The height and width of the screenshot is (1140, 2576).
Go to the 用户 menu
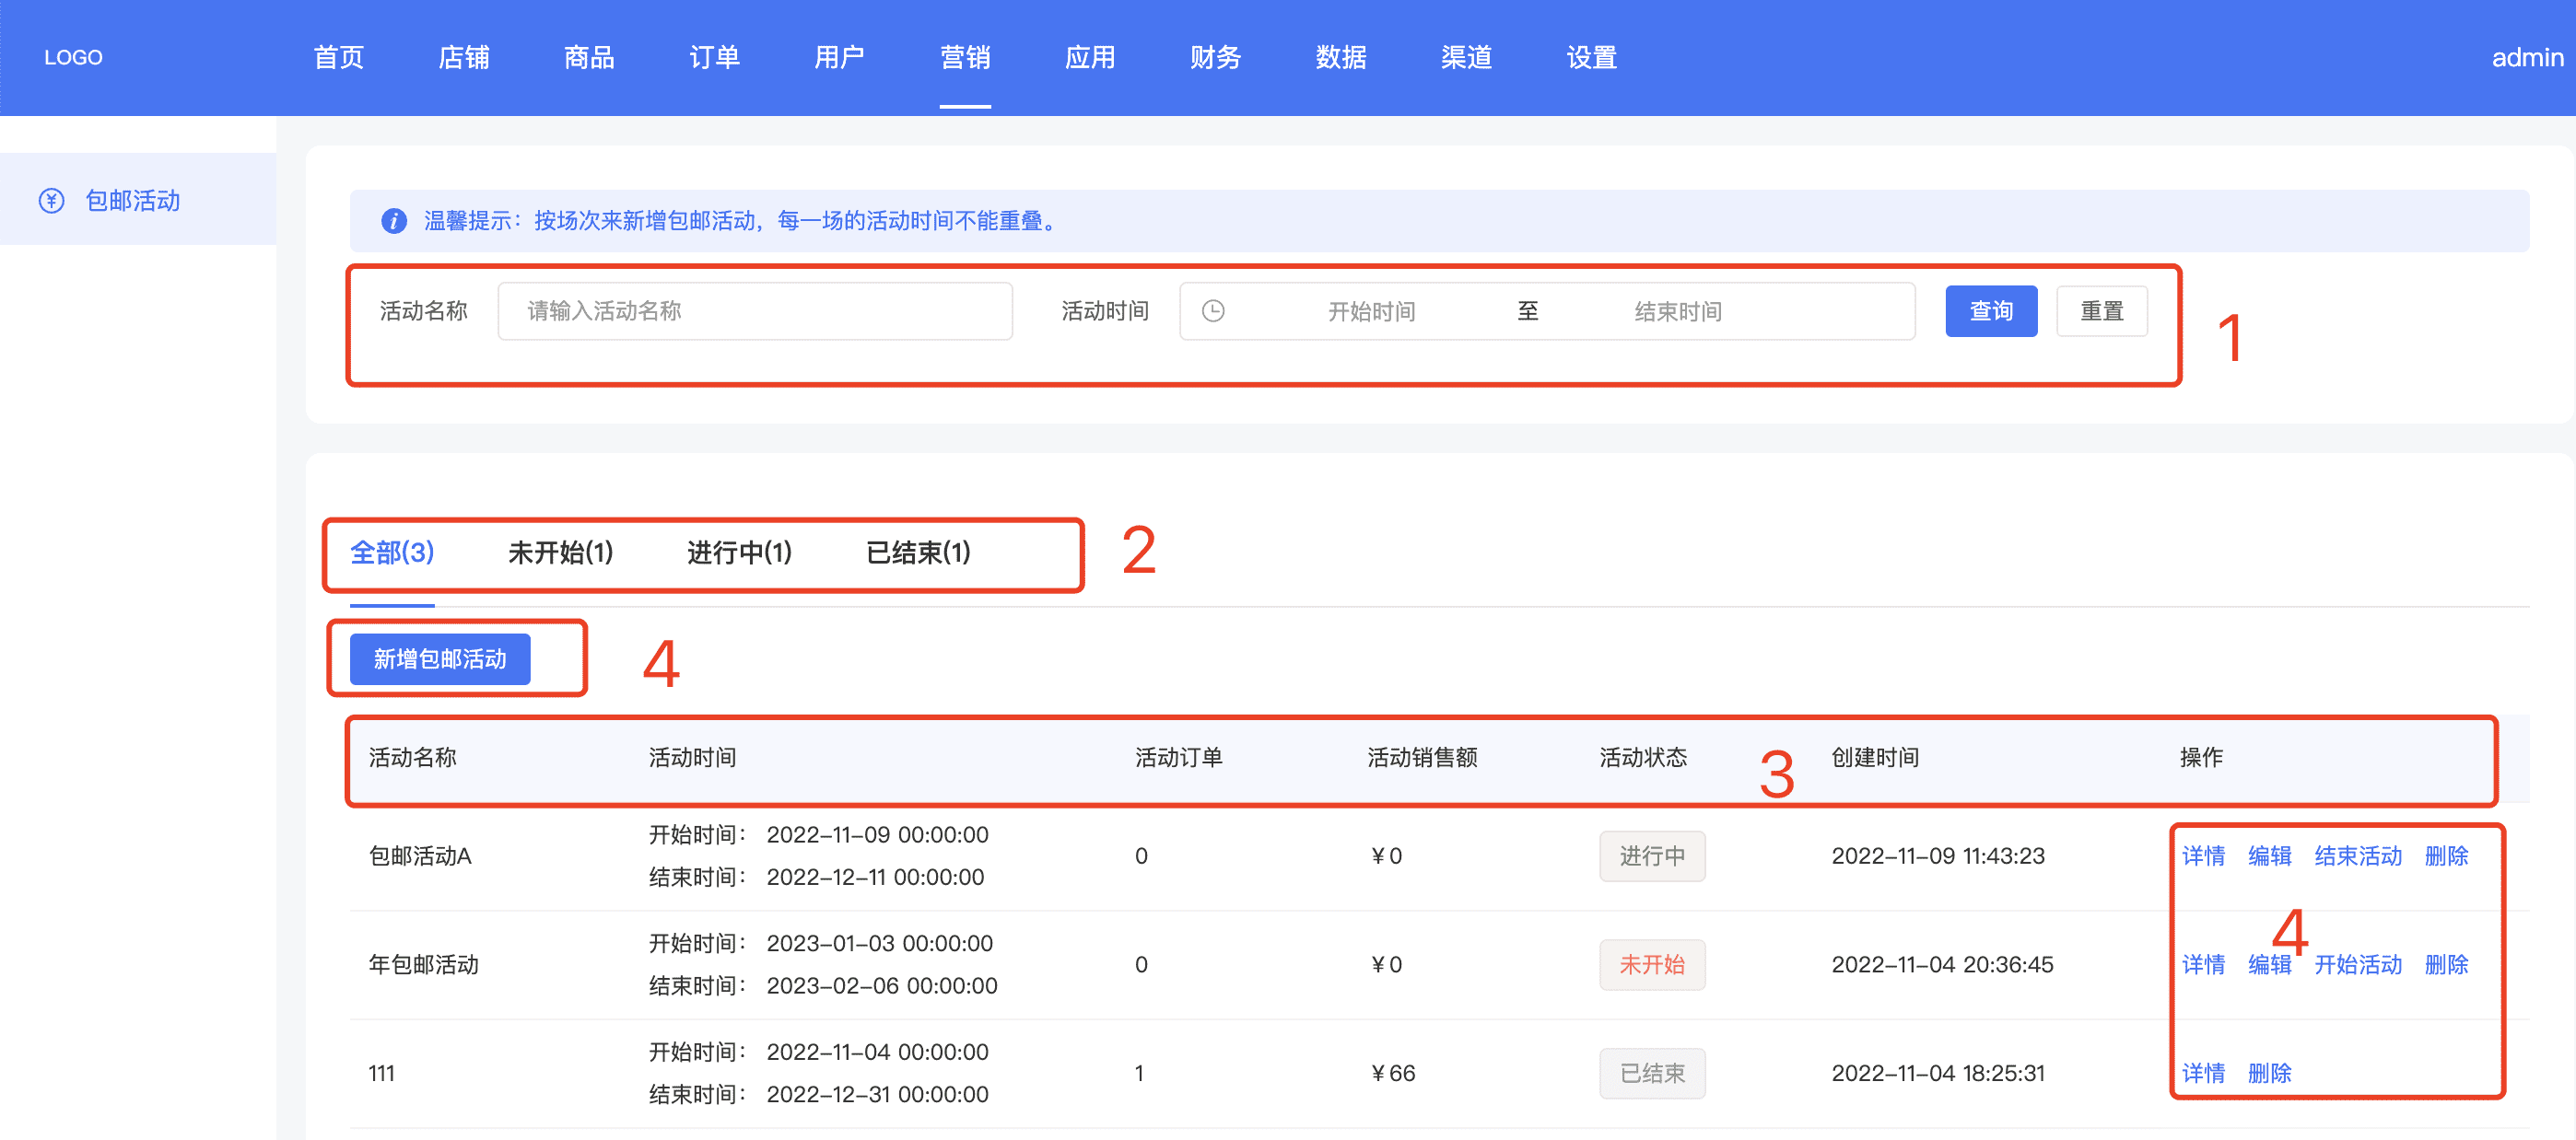839,57
